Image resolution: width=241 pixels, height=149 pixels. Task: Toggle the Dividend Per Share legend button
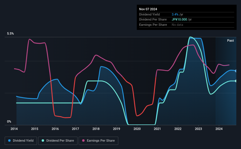tap(58, 141)
